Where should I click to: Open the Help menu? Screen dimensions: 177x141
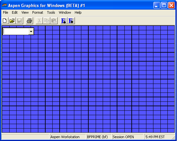78,12
